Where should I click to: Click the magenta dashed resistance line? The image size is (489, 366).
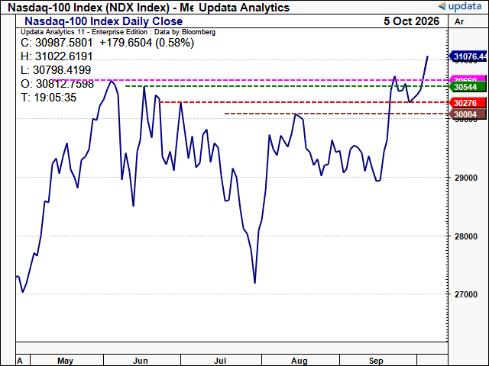point(250,80)
